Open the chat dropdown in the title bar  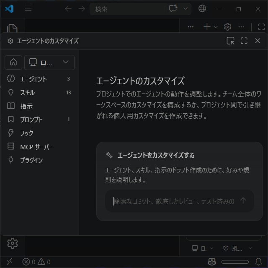185,9
